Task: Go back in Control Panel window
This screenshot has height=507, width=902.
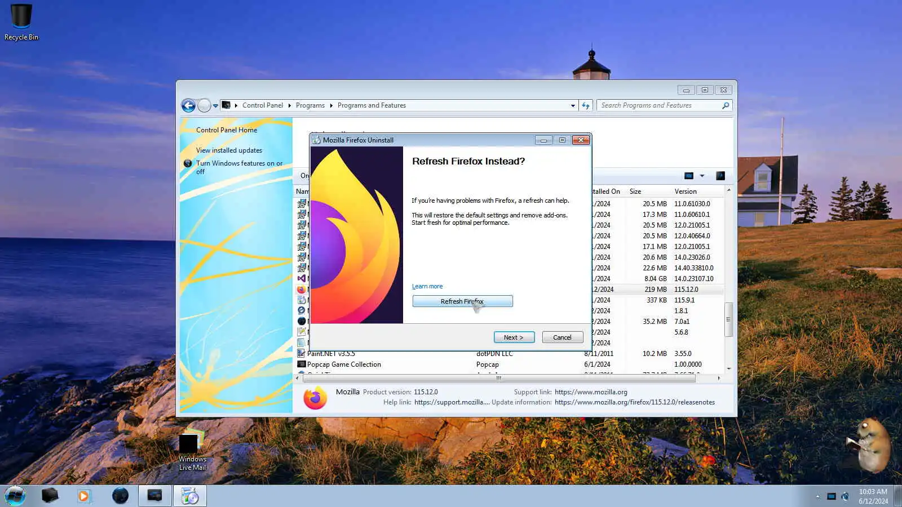Action: tap(188, 105)
